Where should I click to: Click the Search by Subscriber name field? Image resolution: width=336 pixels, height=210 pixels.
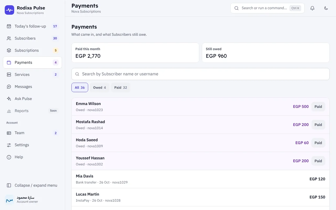click(201, 74)
